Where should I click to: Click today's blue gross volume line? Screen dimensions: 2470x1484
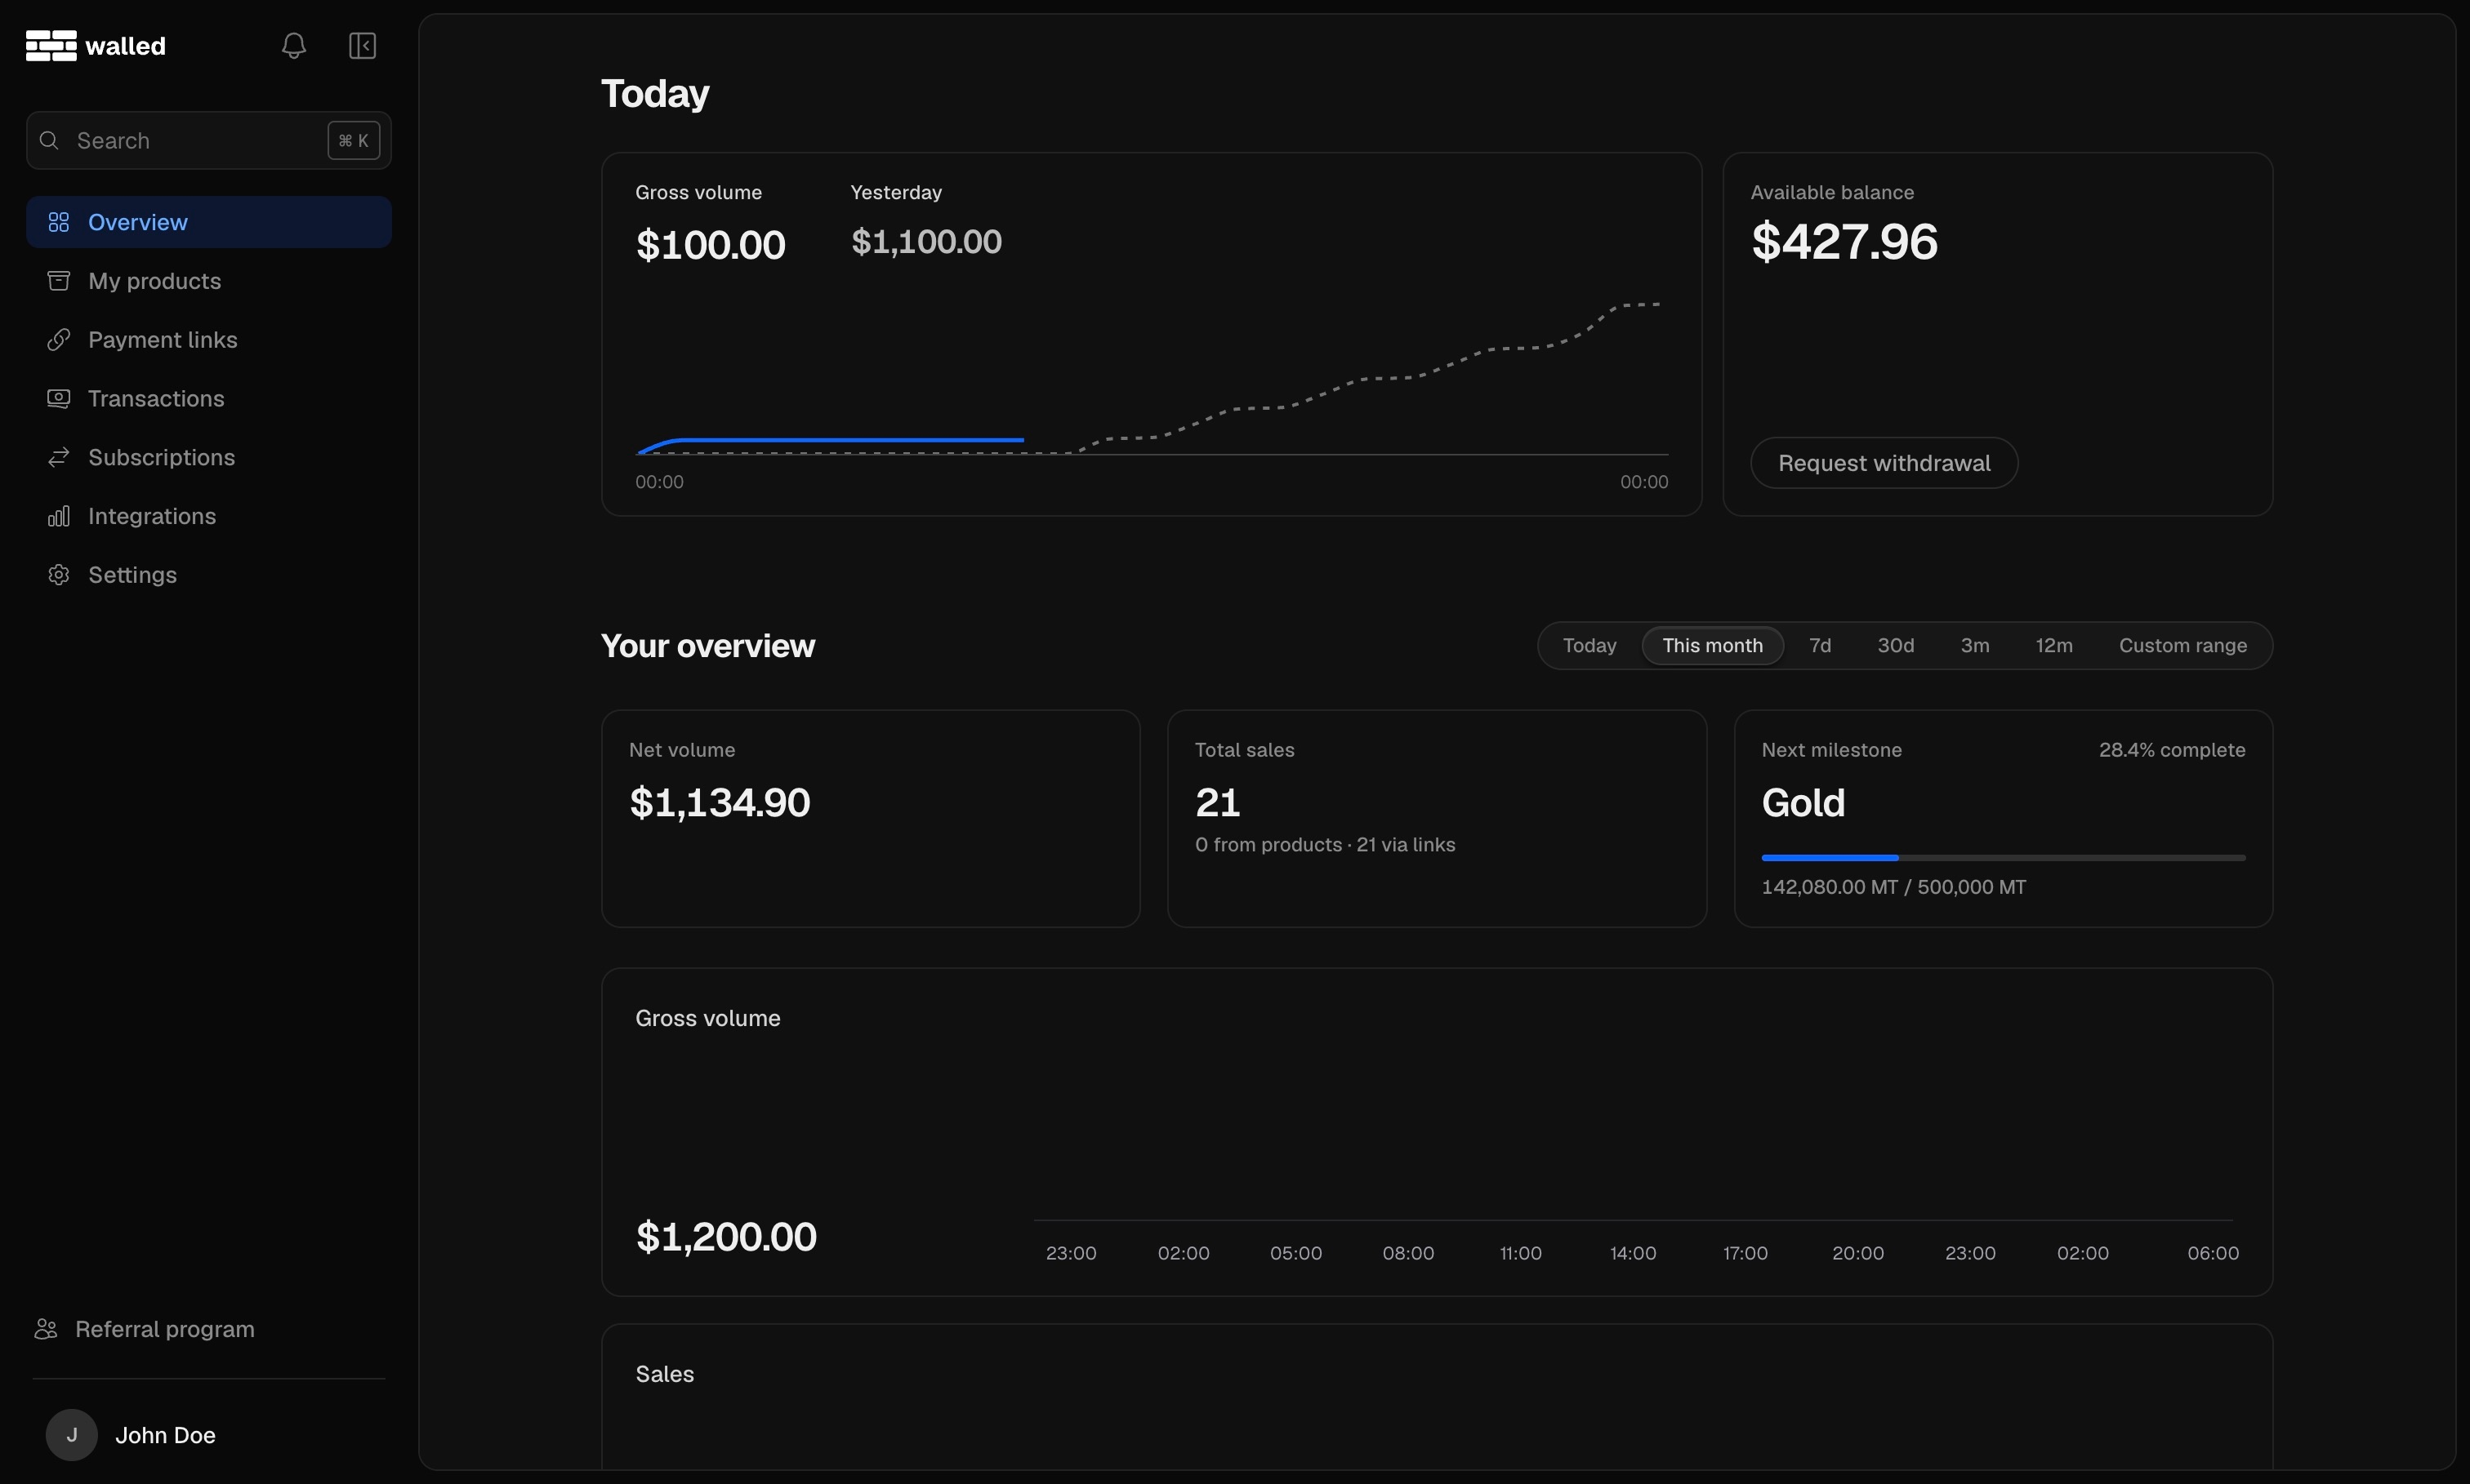(x=850, y=440)
